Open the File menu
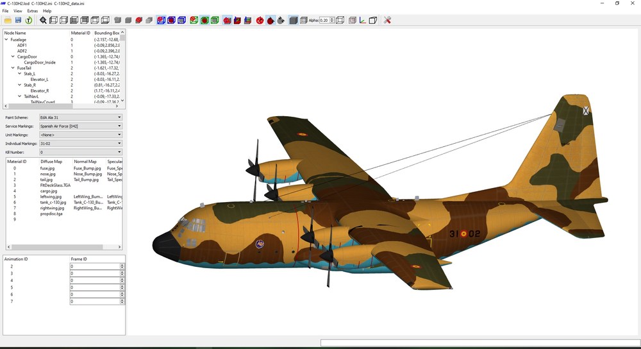The height and width of the screenshot is (349, 641). click(5, 11)
